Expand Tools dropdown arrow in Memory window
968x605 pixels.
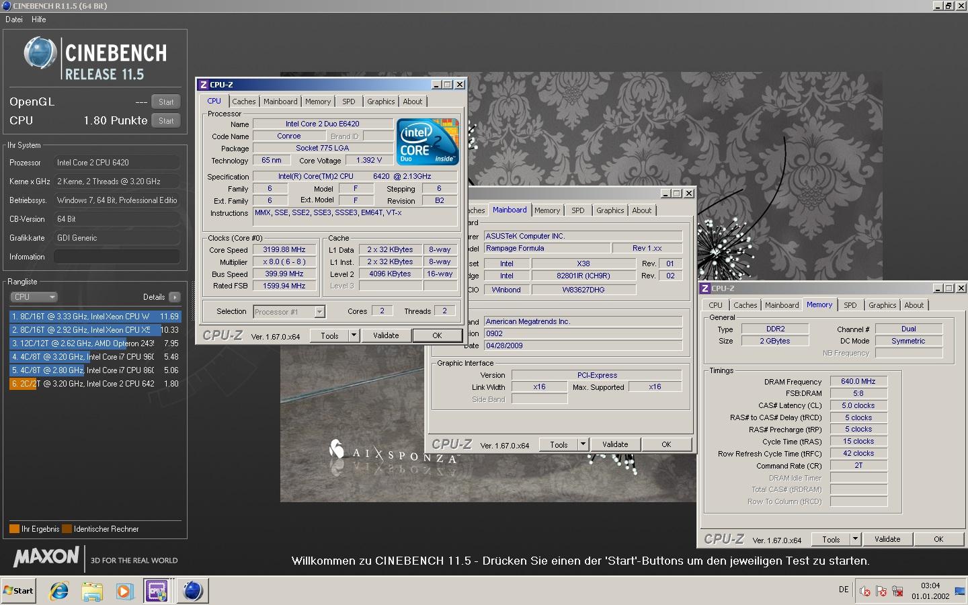855,539
